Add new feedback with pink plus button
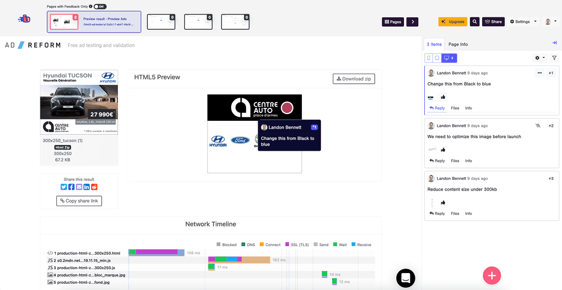Viewport: 562px width, 290px height. [x=492, y=275]
